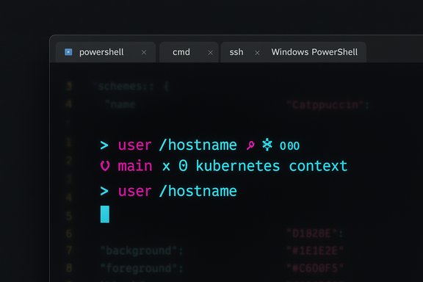Click the "/hostname" text above the cursor
This screenshot has width=423, height=282.
point(198,191)
